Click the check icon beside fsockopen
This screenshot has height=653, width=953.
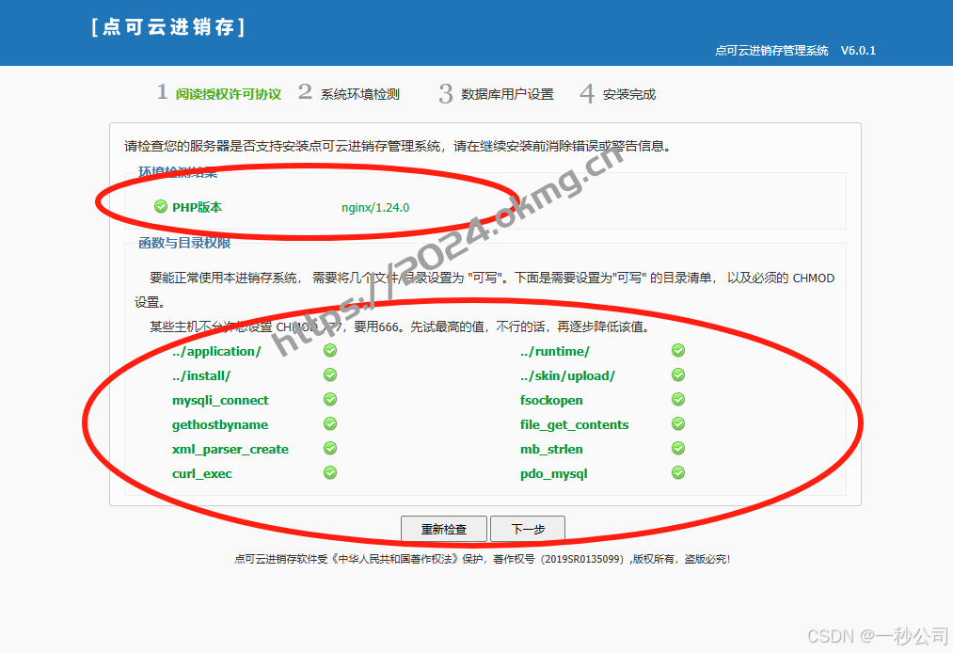(678, 399)
